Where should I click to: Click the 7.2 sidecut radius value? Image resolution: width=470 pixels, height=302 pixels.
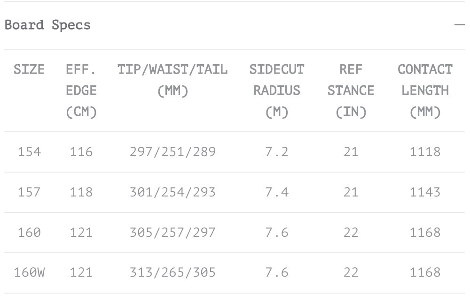click(277, 152)
